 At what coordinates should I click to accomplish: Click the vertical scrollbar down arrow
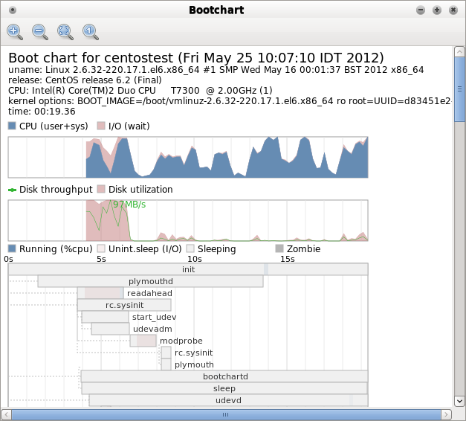pos(459,401)
